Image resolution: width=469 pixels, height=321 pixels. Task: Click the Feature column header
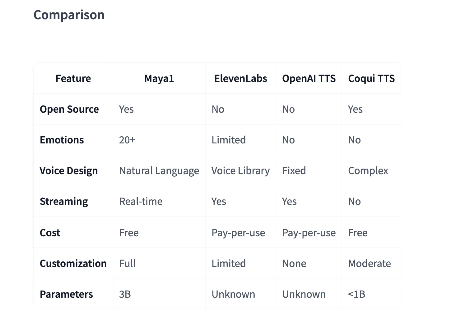click(x=73, y=79)
